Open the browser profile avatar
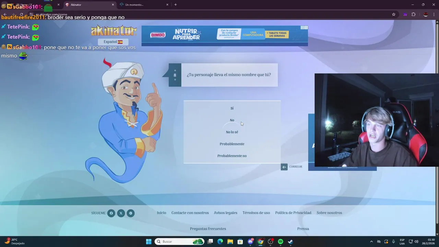Screen dimensions: 439x247 pos(426,14)
